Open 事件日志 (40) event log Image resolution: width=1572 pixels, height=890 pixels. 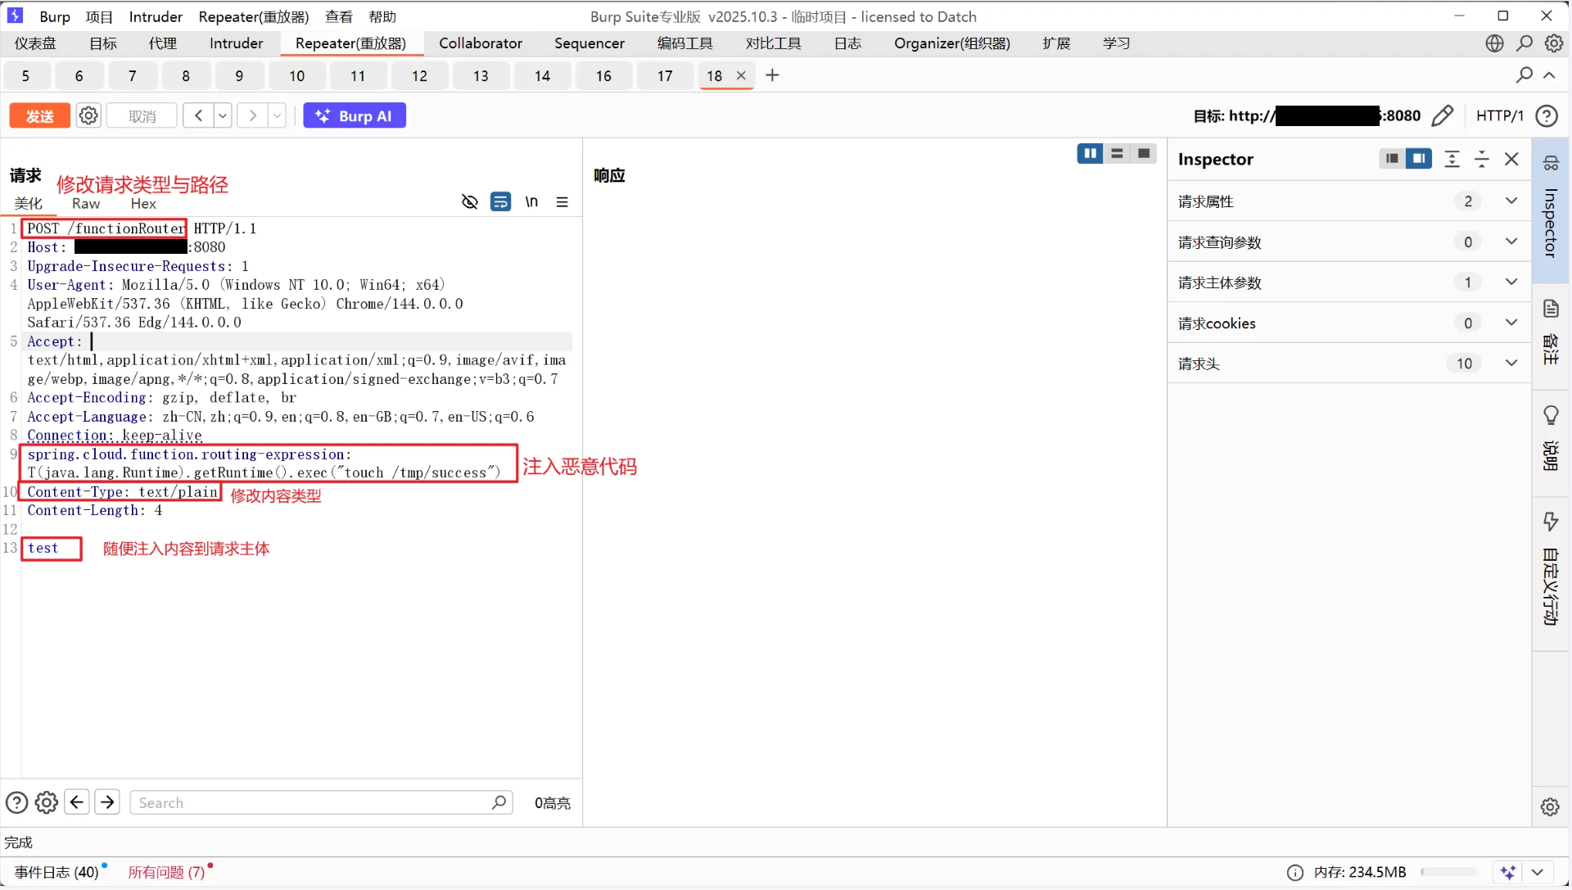click(57, 873)
